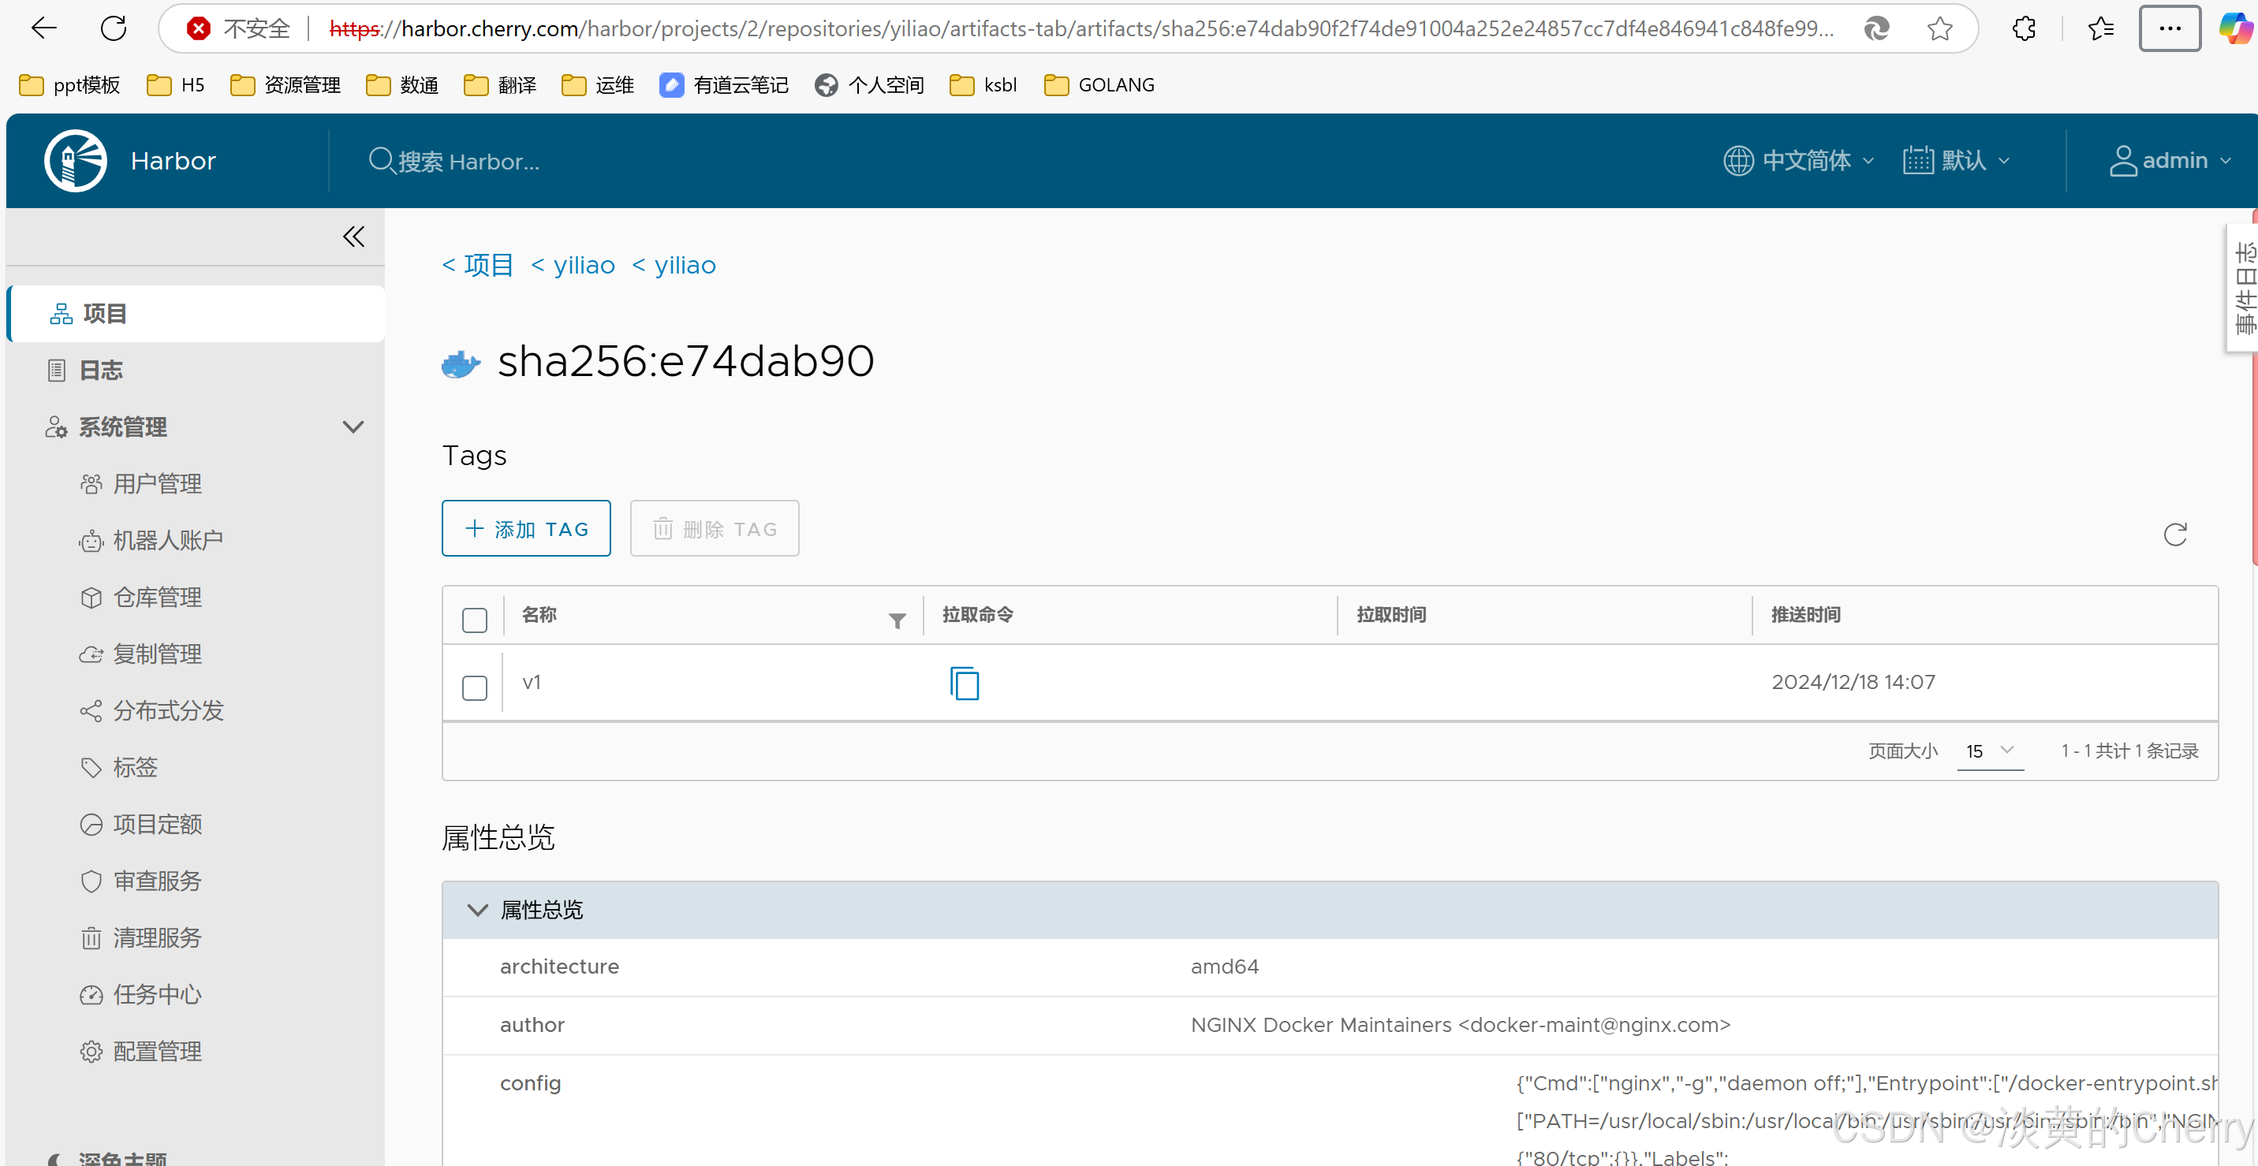
Task: Click the name column filter icon
Action: pos(897,620)
